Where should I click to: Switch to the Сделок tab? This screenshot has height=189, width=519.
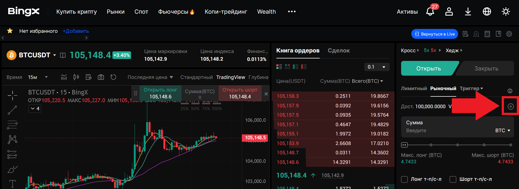click(339, 51)
